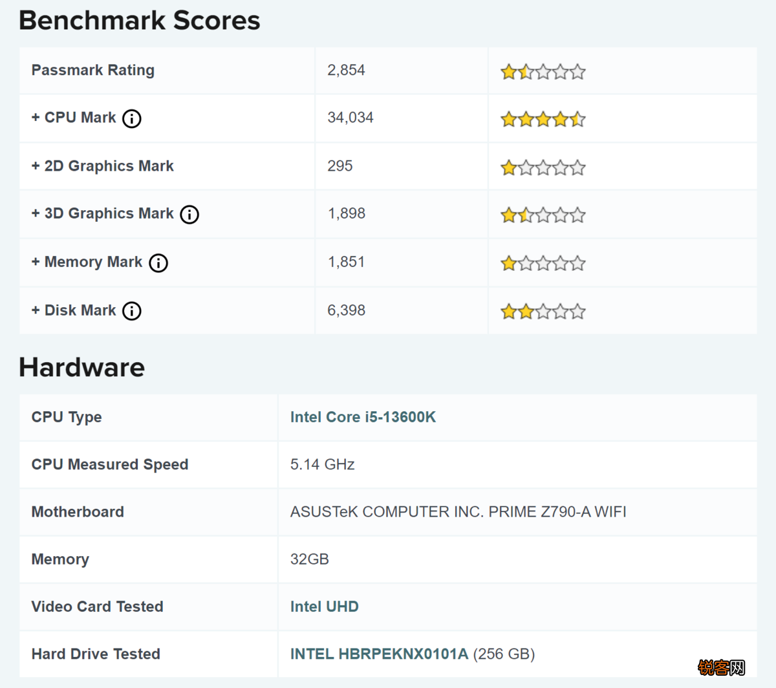Click the Motherboard label
This screenshot has width=776, height=688.
coord(78,511)
